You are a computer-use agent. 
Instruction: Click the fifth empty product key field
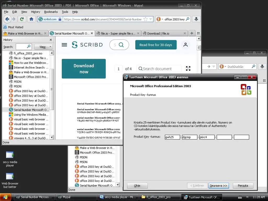[x=241, y=137]
